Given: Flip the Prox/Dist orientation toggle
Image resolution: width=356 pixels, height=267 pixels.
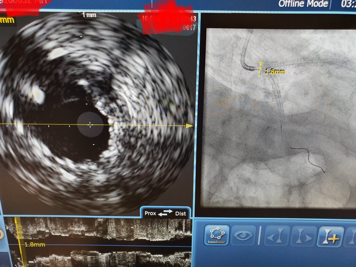Looking at the screenshot, I should tap(165, 213).
